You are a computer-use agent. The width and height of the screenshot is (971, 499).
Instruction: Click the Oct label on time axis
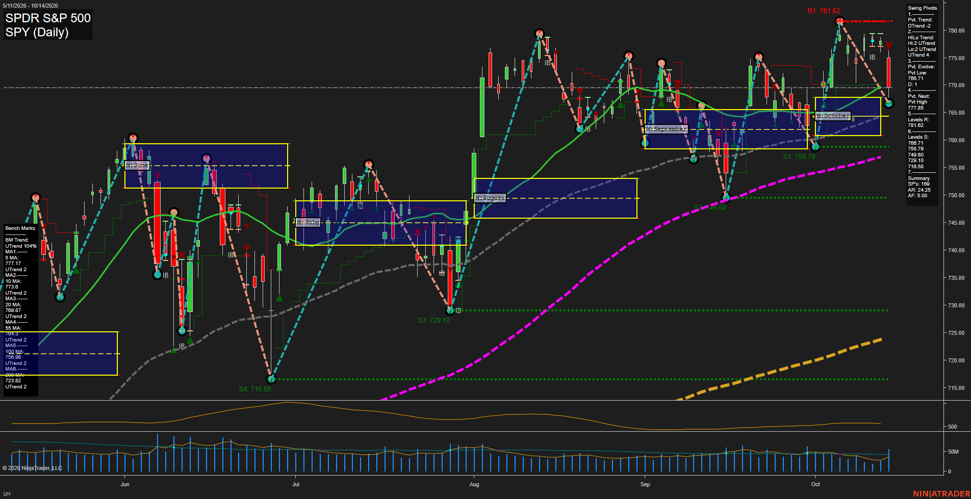815,484
